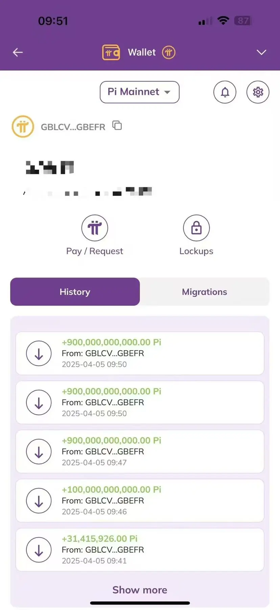Tap the wallet icon in header
This screenshot has height=610, width=280.
[111, 53]
